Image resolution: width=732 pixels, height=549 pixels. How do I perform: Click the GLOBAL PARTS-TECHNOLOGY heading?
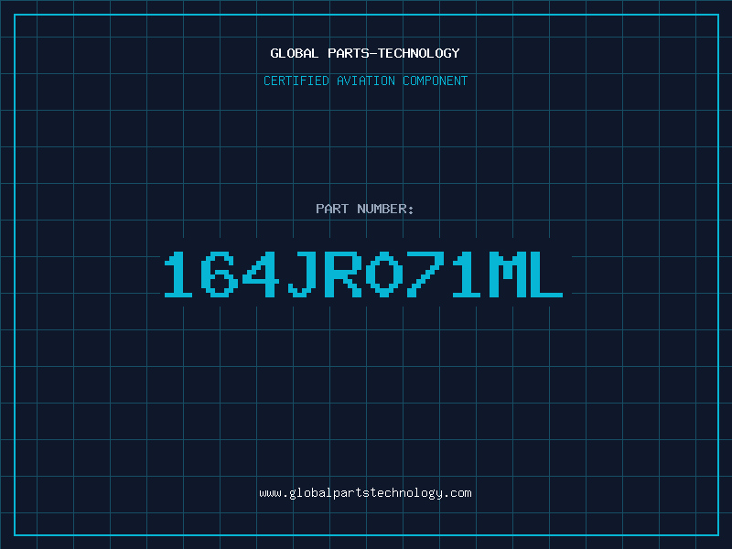pos(365,53)
